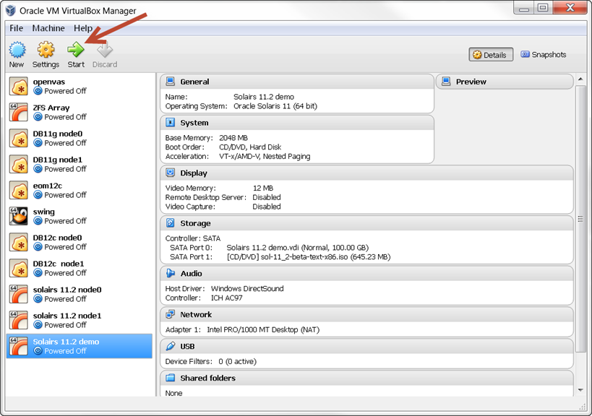Image resolution: width=592 pixels, height=416 pixels.
Task: Click the window resize grip corner
Action: click(x=582, y=406)
